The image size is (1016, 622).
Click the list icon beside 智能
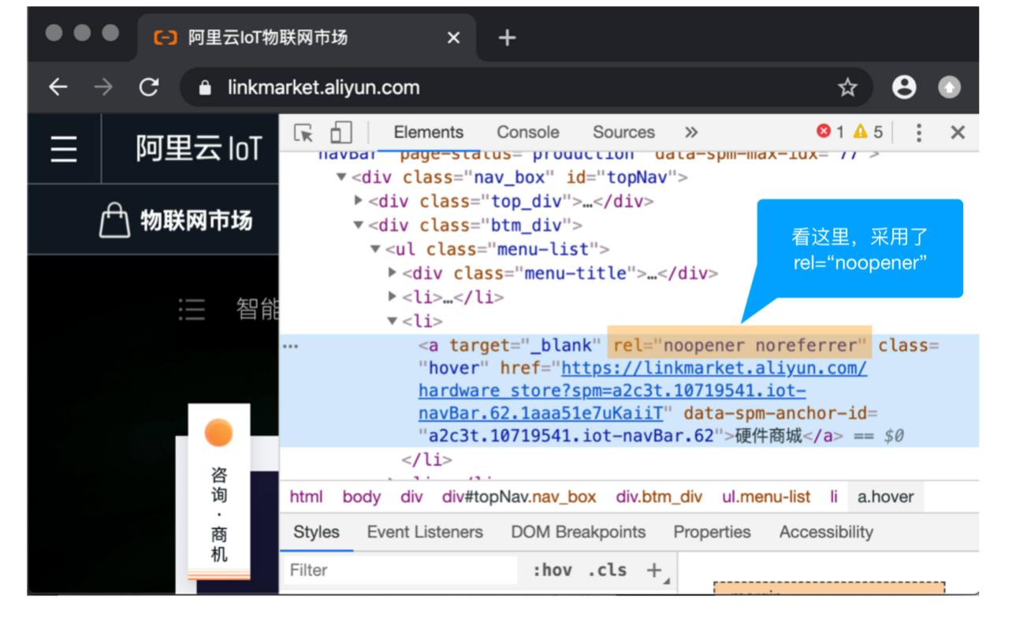(x=191, y=311)
